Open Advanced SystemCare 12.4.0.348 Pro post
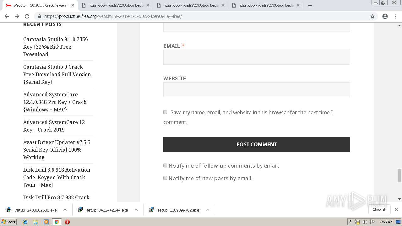402x226 pixels. (x=55, y=102)
